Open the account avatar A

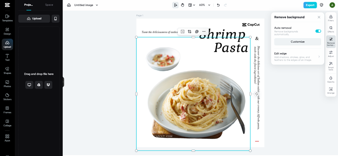coord(332,5)
